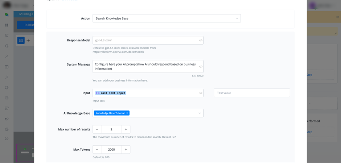Expand the AI Knowledge Base dropdown

tap(200, 113)
